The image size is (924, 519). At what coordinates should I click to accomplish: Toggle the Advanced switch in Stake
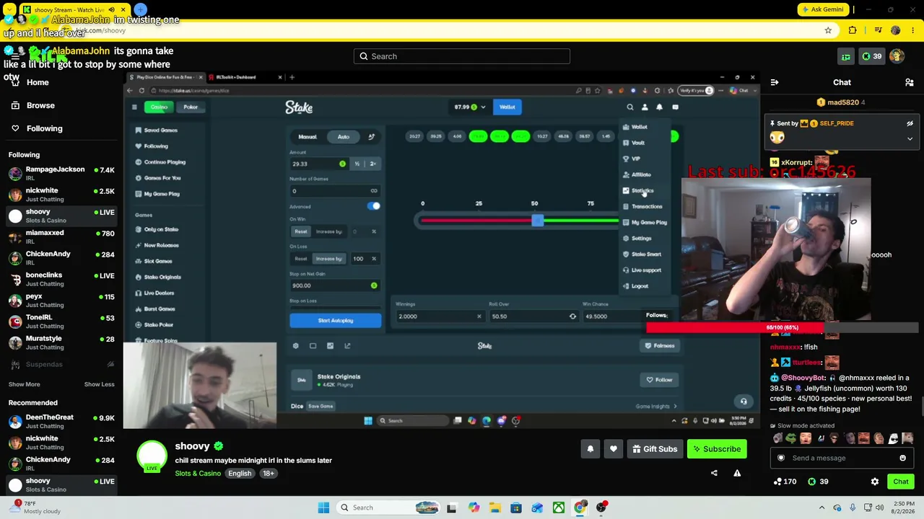point(373,206)
